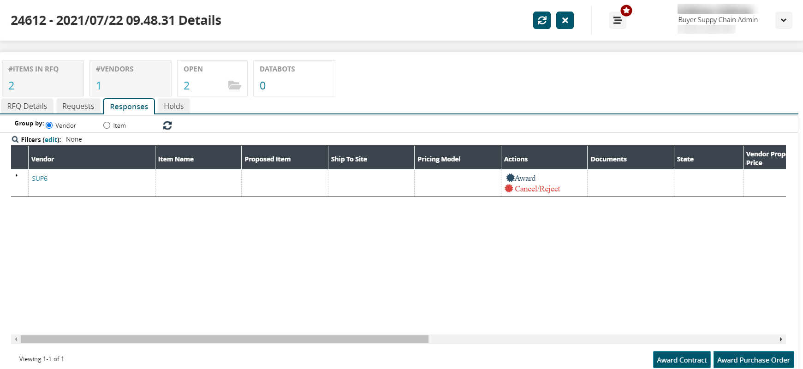Viewport: 803px width, 369px height.
Task: Click the Vendor column header
Action: click(92, 158)
